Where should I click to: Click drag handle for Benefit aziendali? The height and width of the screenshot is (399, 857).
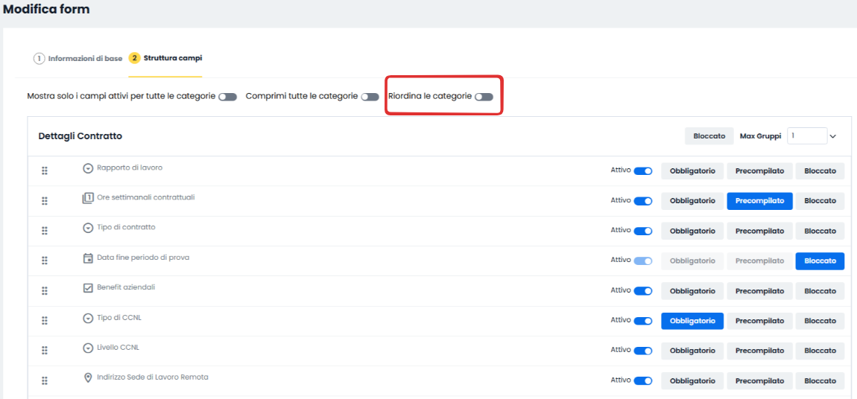coord(45,291)
